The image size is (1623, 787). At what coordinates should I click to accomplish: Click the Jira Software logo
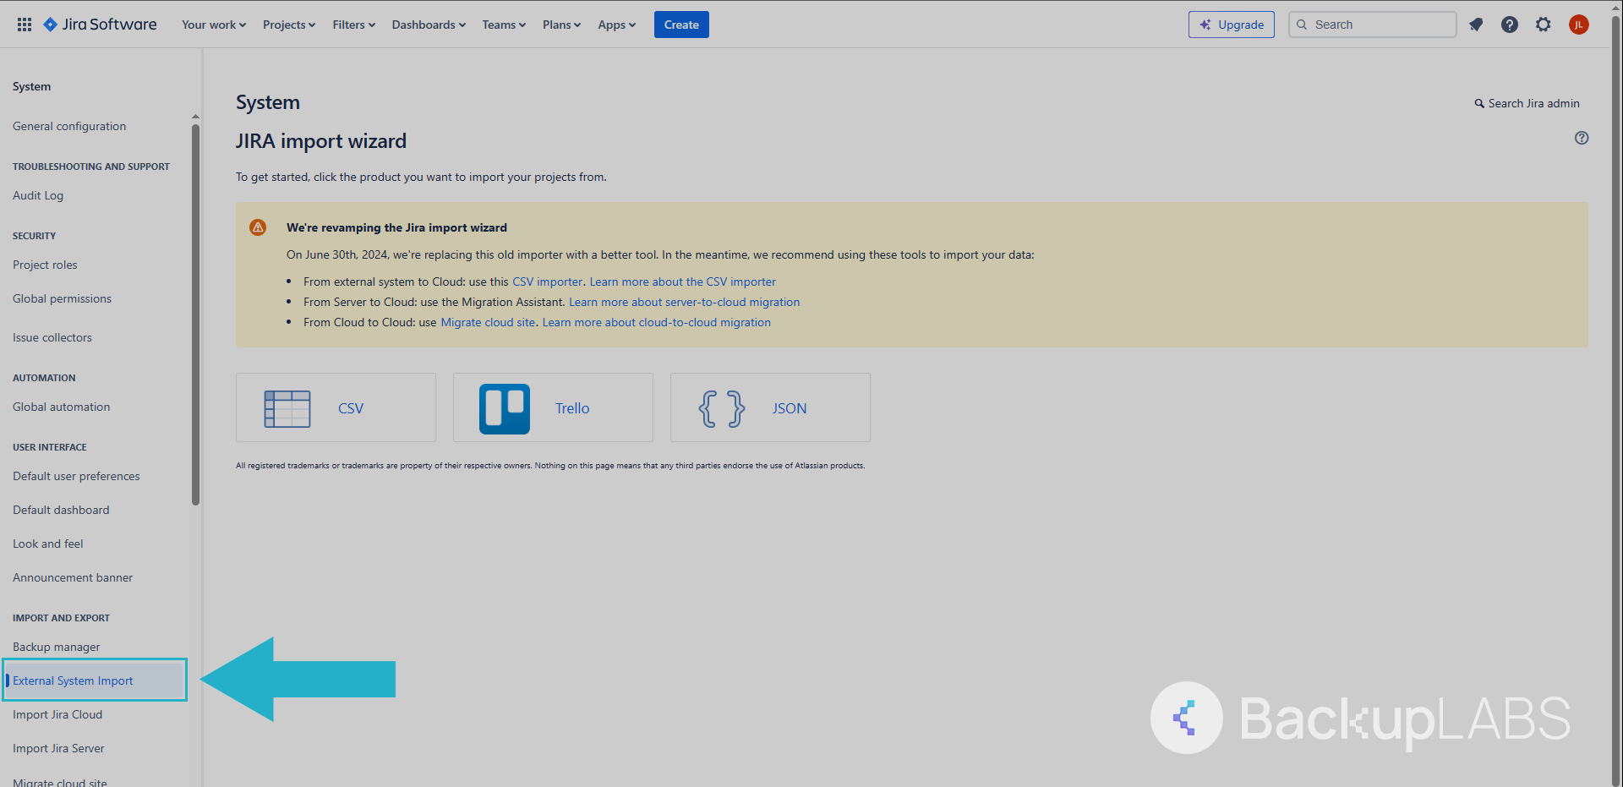pyautogui.click(x=101, y=25)
